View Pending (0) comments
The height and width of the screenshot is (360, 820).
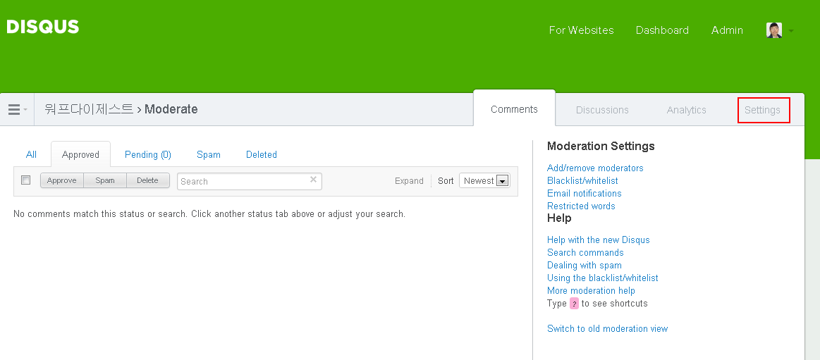[x=148, y=155]
